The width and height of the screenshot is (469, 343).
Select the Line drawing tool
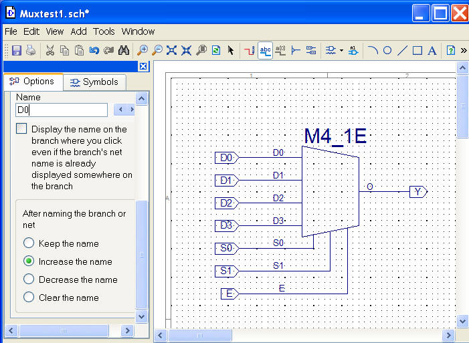(x=402, y=50)
